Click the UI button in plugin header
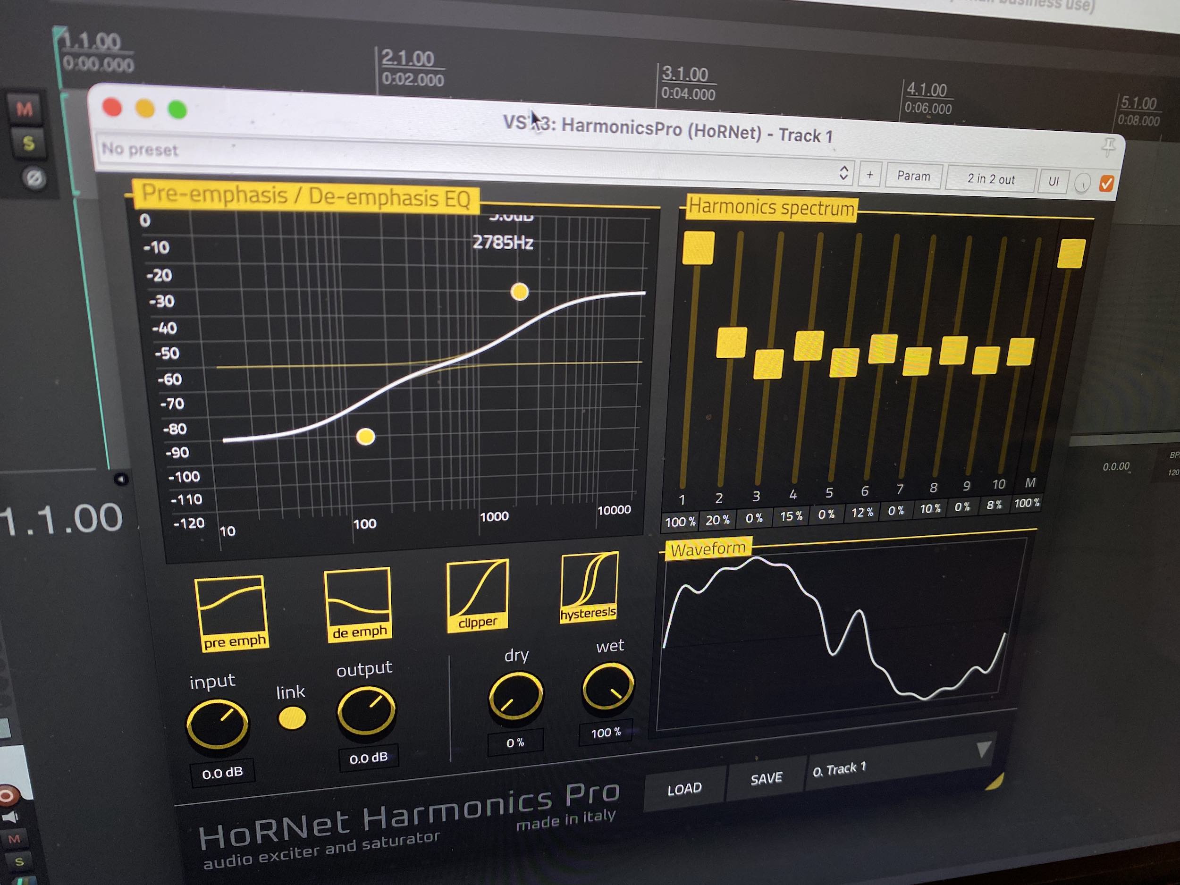 click(x=1053, y=181)
